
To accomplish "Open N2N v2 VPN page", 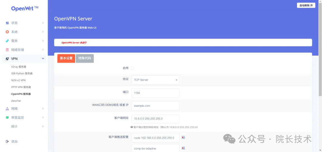I will [x=18, y=80].
